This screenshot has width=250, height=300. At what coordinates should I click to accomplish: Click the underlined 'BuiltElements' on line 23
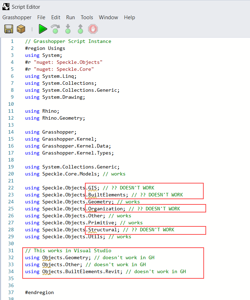[107, 195]
